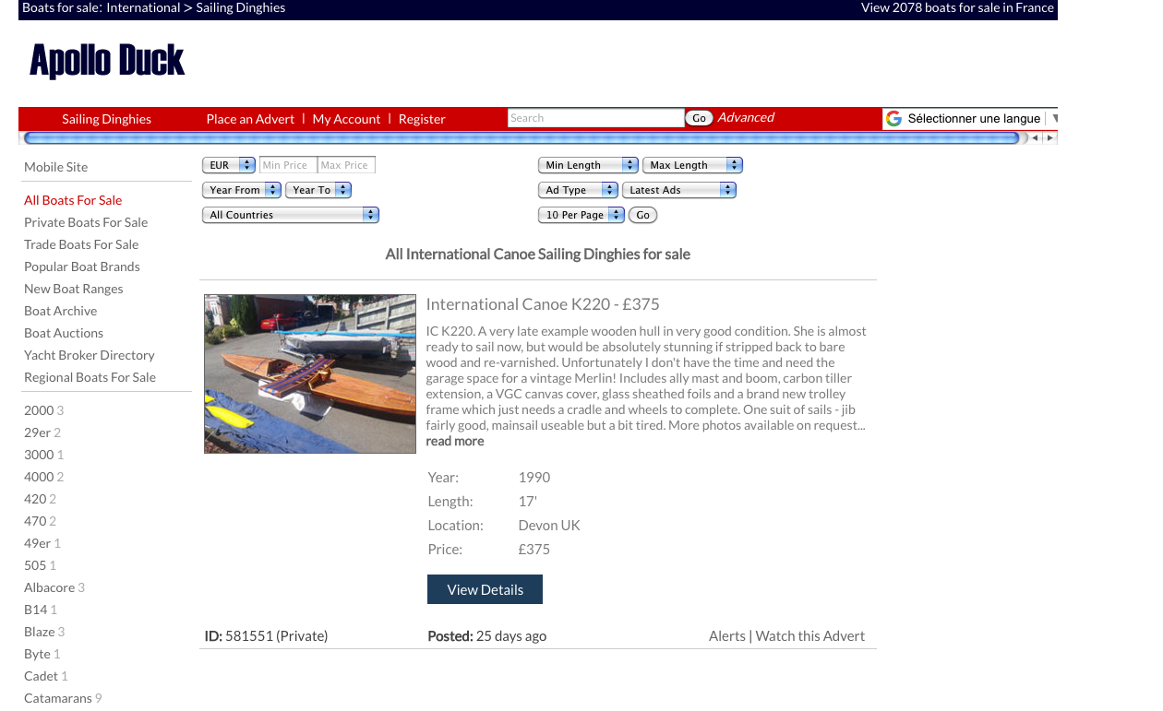Select Cadet class in sidebar
The height and width of the screenshot is (711, 1163).
coord(42,676)
